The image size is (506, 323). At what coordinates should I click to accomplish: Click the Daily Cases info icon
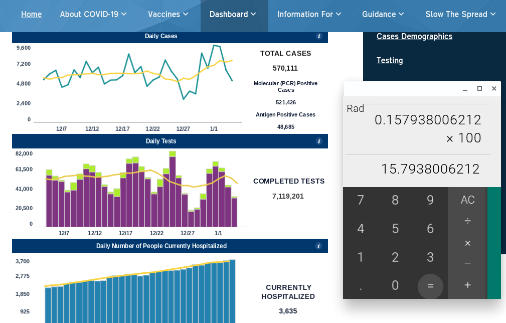pos(319,36)
